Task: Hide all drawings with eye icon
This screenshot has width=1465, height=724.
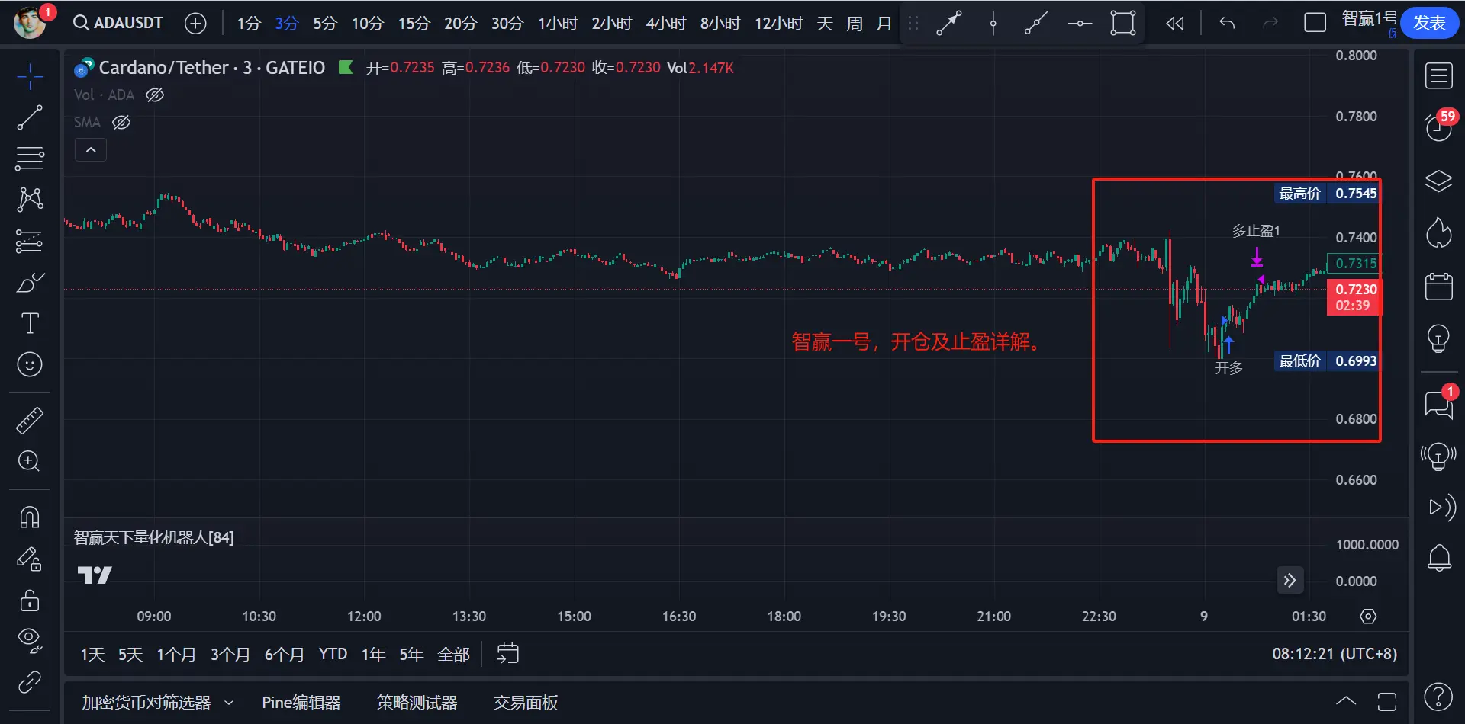Action: 30,640
